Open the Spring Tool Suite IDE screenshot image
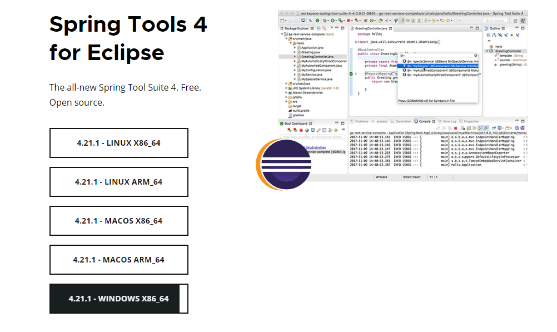 (403, 95)
